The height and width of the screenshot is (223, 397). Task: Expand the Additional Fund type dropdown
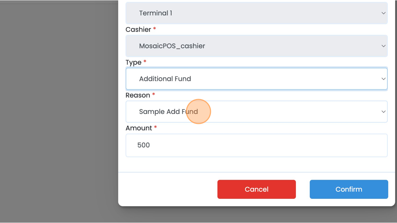[256, 79]
